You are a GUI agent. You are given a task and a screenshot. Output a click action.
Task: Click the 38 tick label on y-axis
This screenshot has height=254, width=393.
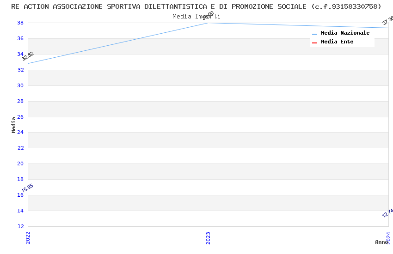point(20,23)
